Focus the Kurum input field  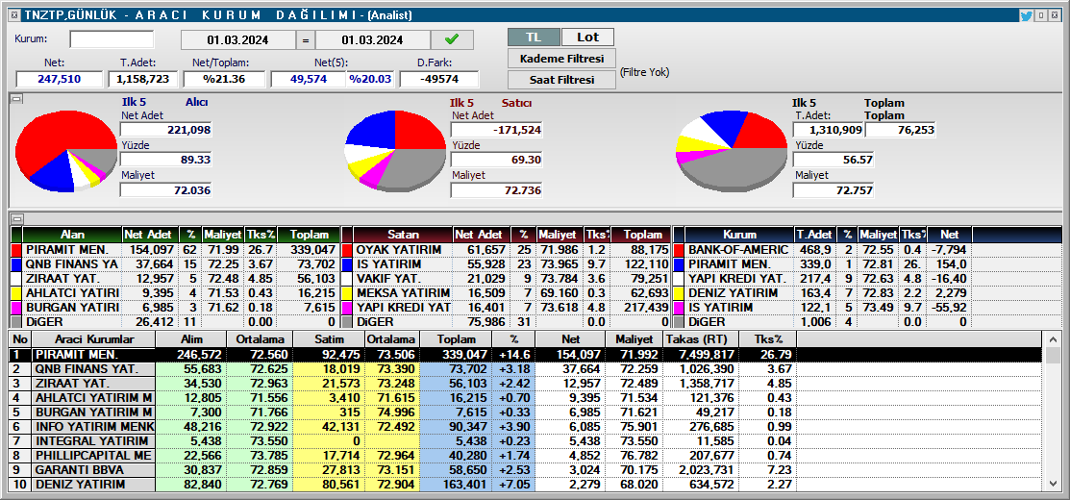[x=112, y=39]
